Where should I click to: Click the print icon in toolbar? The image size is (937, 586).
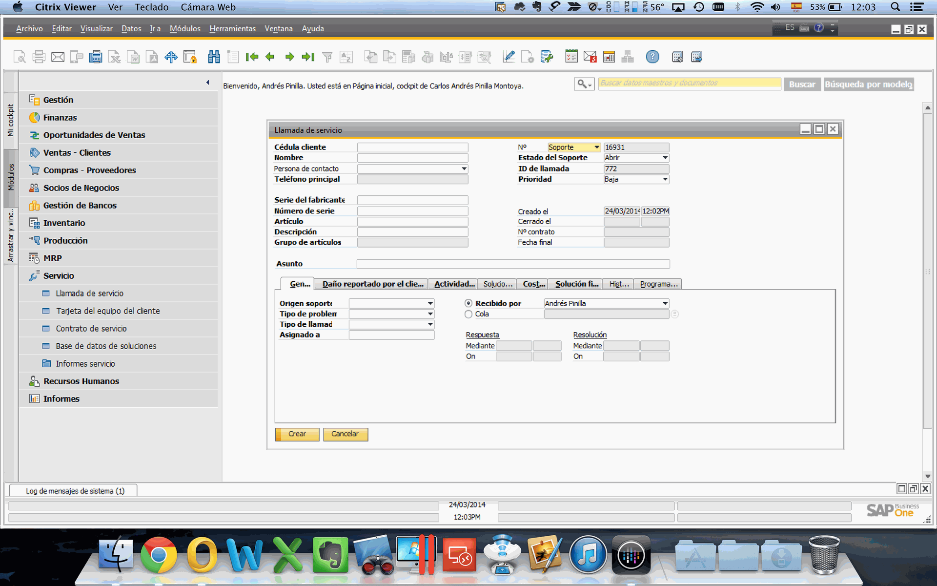coord(39,57)
